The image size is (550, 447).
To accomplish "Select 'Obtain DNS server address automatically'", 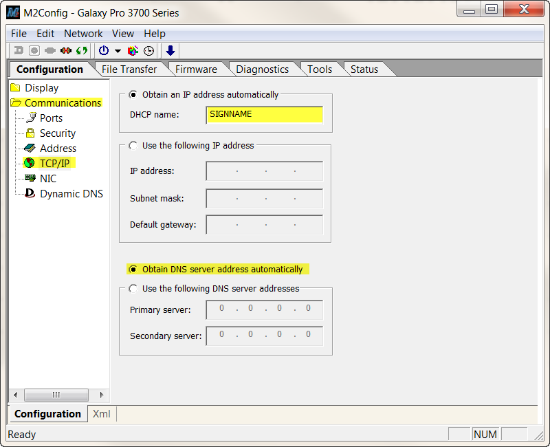I will [133, 270].
